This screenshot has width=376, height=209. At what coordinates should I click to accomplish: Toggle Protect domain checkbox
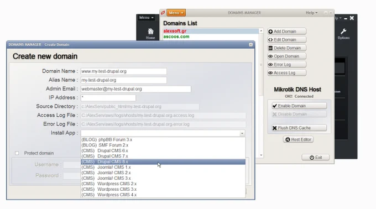[17, 153]
